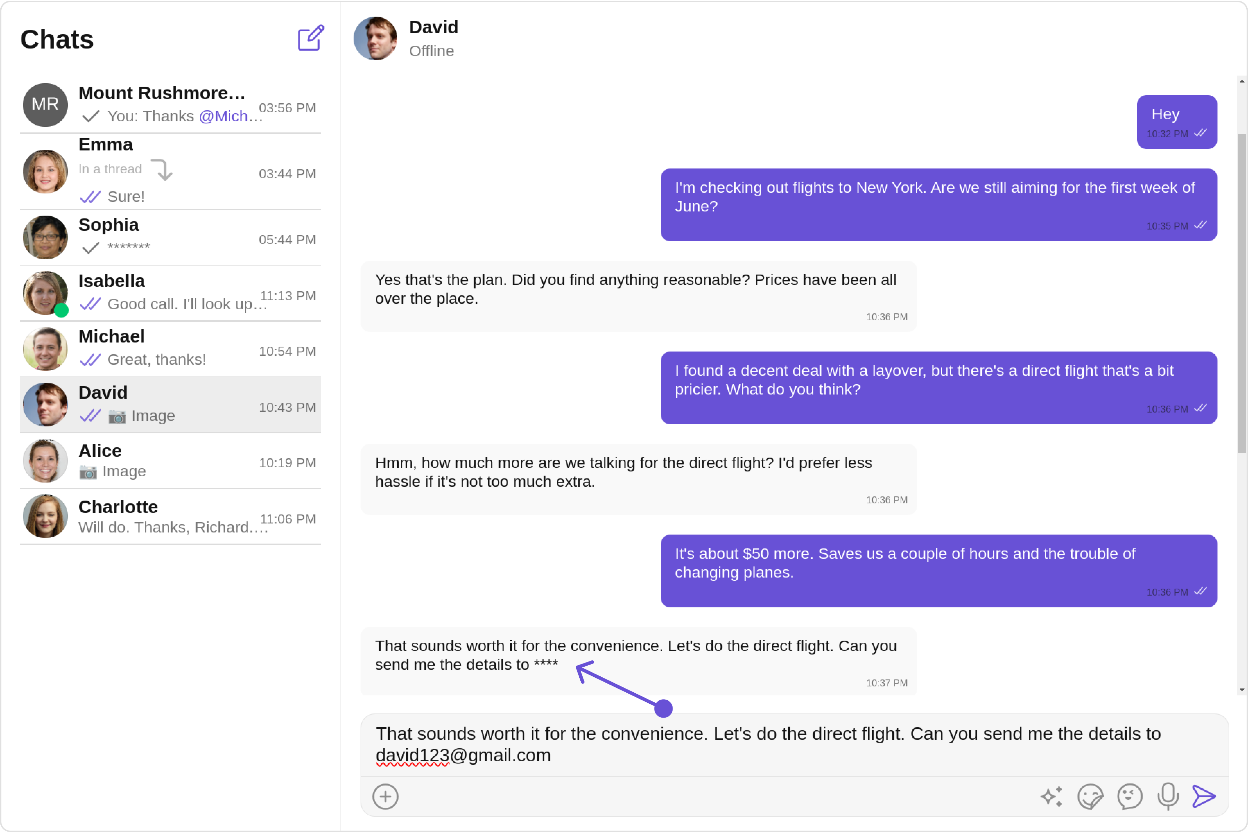This screenshot has width=1248, height=832.
Task: Open the emoji picker icon
Action: [1129, 796]
